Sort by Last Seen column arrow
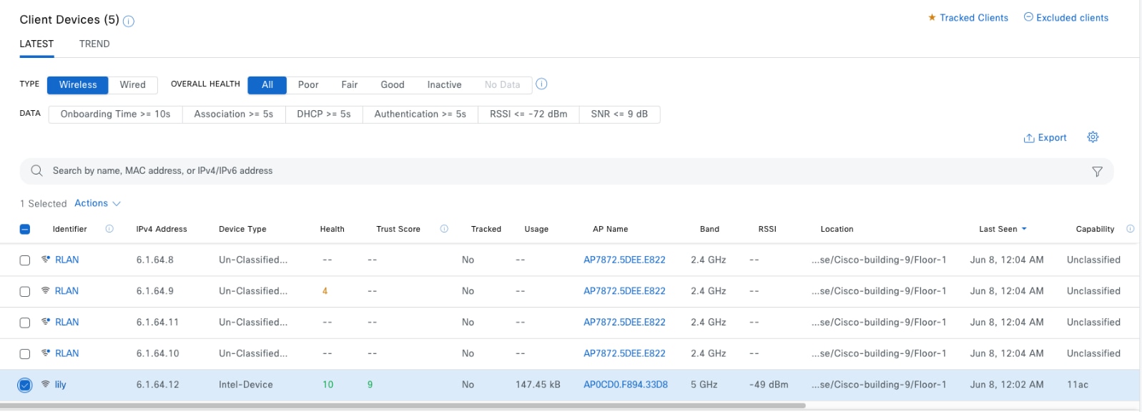 point(1024,229)
